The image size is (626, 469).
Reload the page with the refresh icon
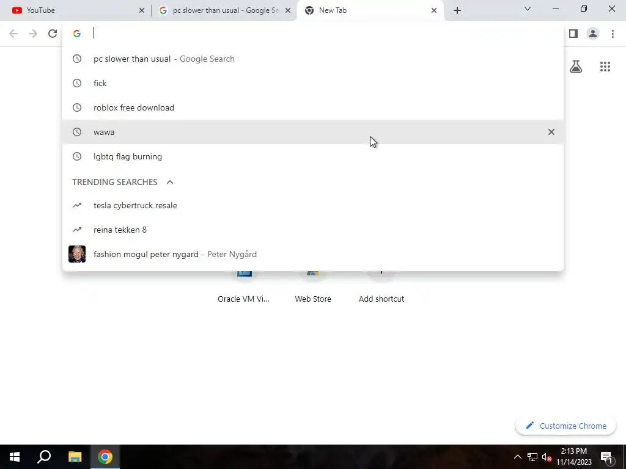[53, 34]
